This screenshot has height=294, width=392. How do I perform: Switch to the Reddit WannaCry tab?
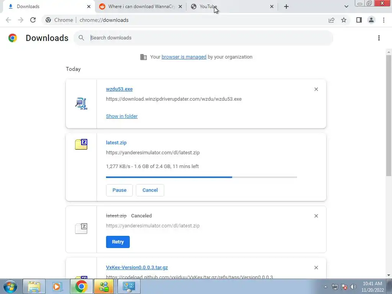click(x=140, y=7)
